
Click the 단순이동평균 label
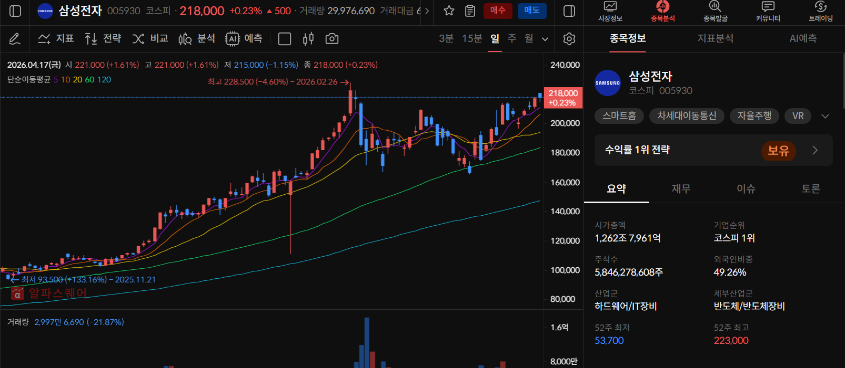(29, 80)
